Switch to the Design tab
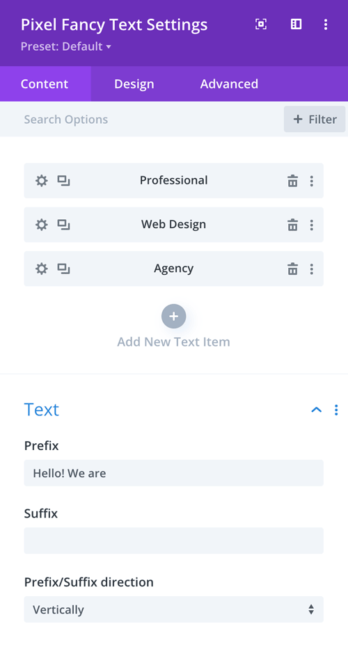Image resolution: width=348 pixels, height=647 pixels. click(x=134, y=83)
